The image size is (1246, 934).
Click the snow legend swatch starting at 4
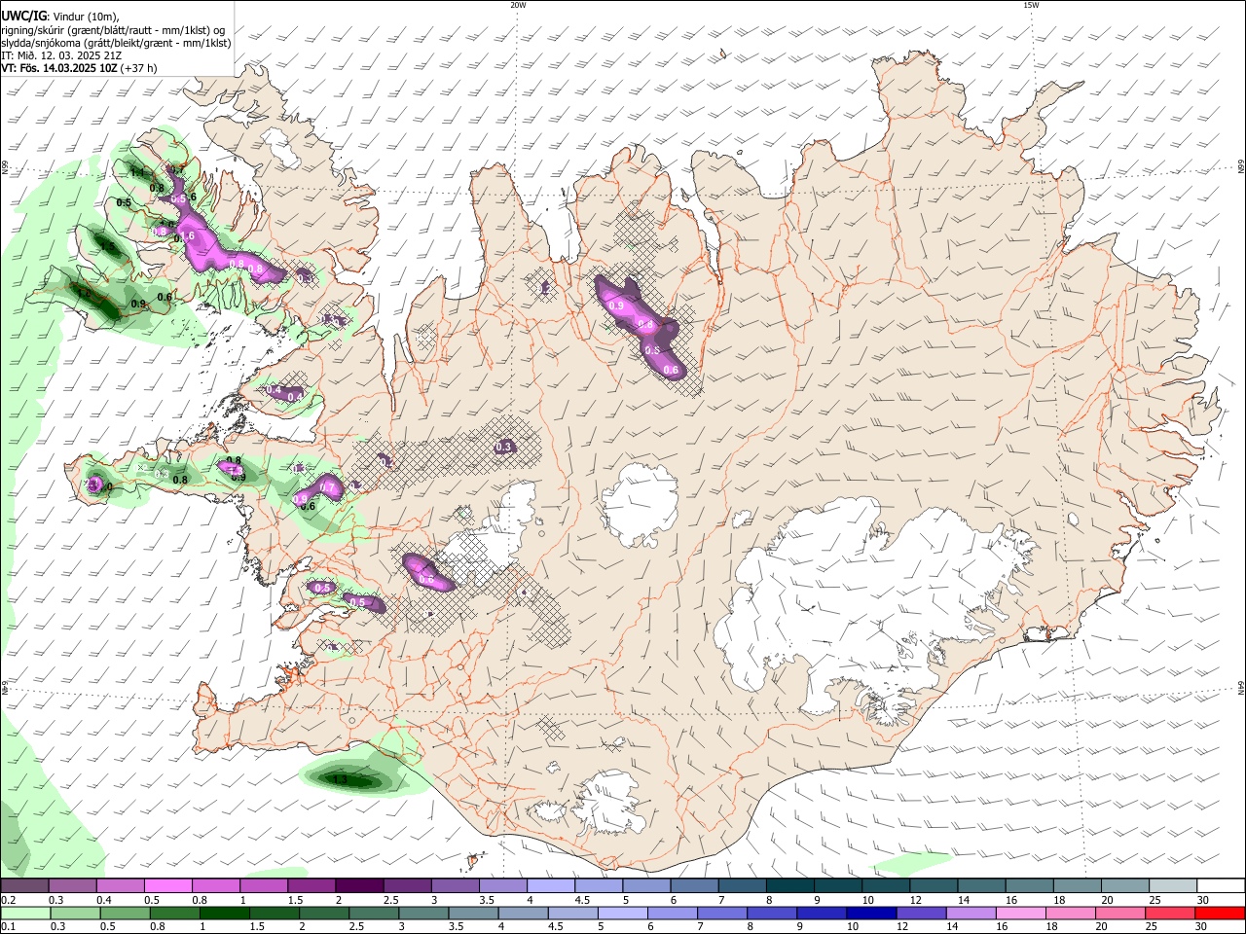(x=551, y=885)
